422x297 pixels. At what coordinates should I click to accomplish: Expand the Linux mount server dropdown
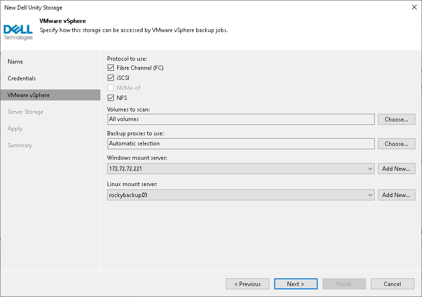point(241,195)
